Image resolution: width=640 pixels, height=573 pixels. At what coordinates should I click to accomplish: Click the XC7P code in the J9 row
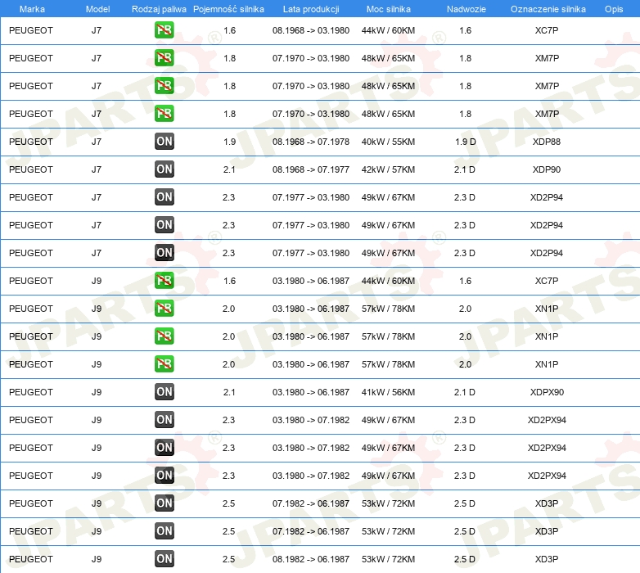pos(547,281)
